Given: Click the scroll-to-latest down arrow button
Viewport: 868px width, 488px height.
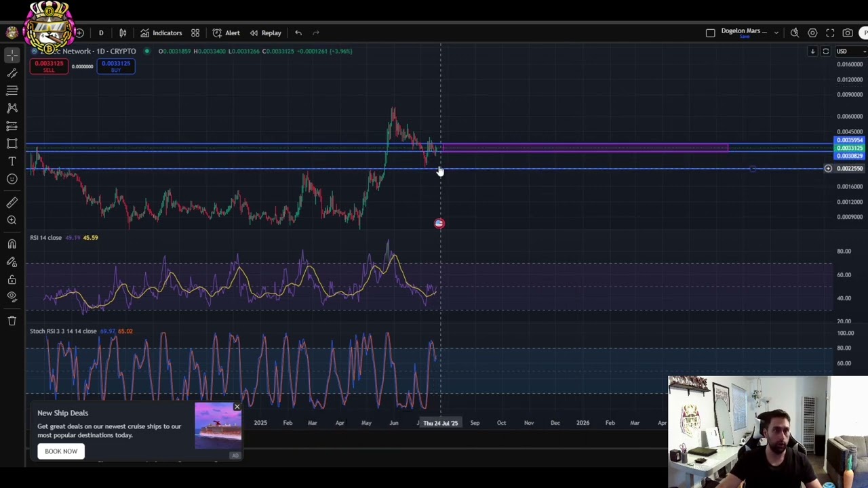Looking at the screenshot, I should (x=812, y=52).
